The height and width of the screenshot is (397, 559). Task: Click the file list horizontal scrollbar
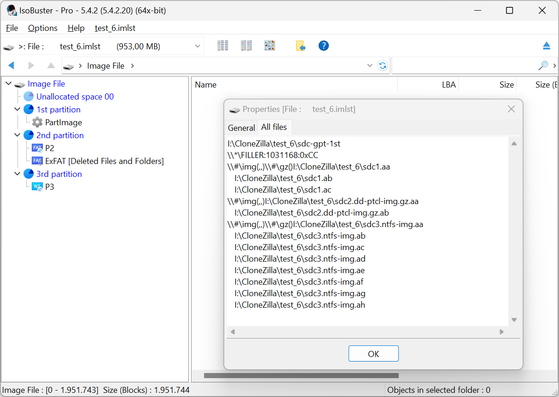coord(301,376)
